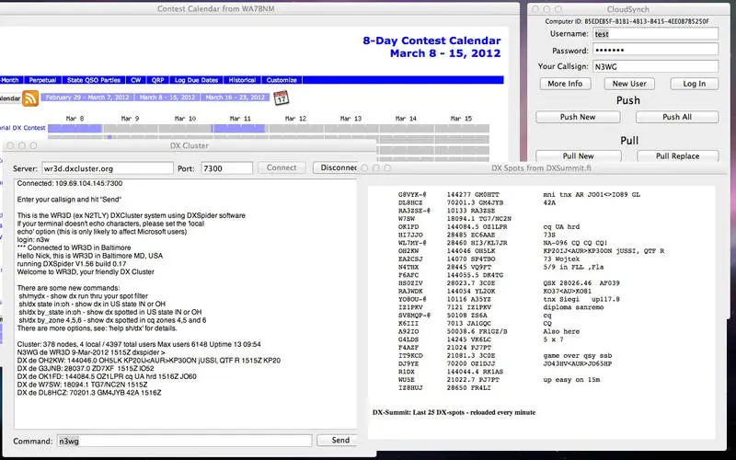Select spot row K6III 7013 JA1GQC
The image size is (736, 460).
click(475, 324)
